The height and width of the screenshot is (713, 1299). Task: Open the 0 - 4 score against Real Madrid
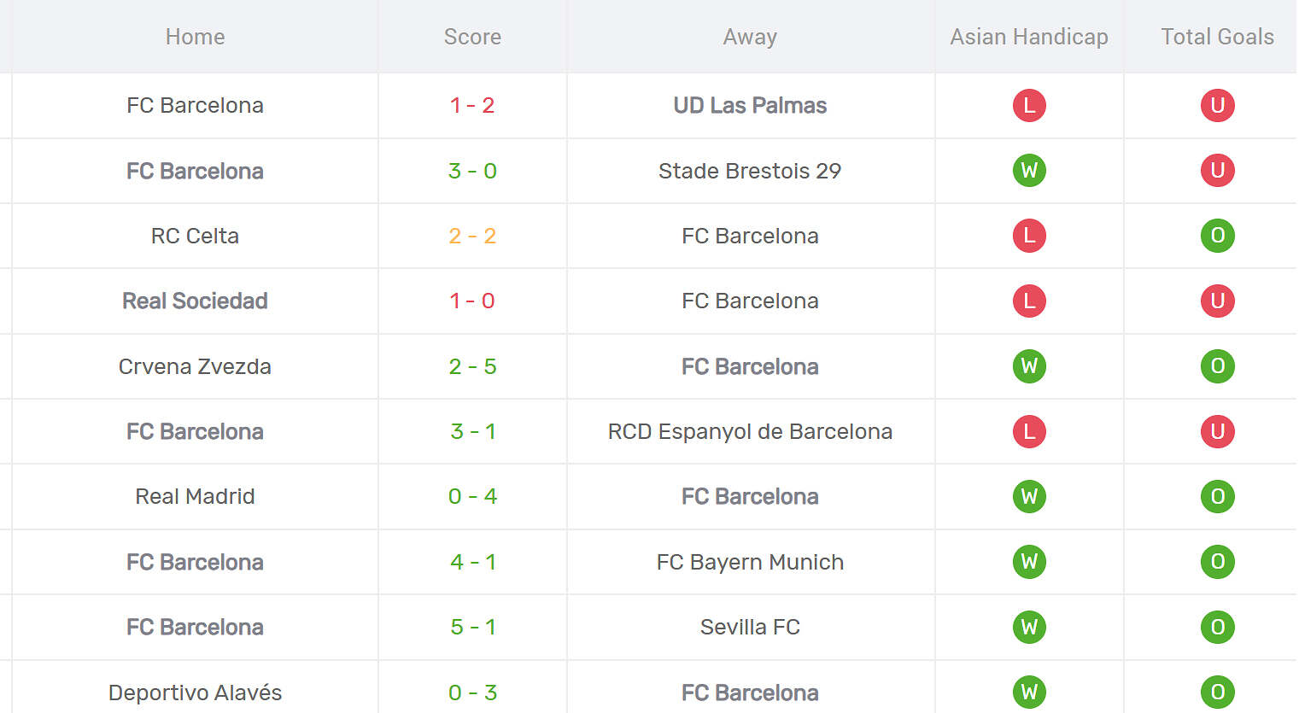[472, 496]
